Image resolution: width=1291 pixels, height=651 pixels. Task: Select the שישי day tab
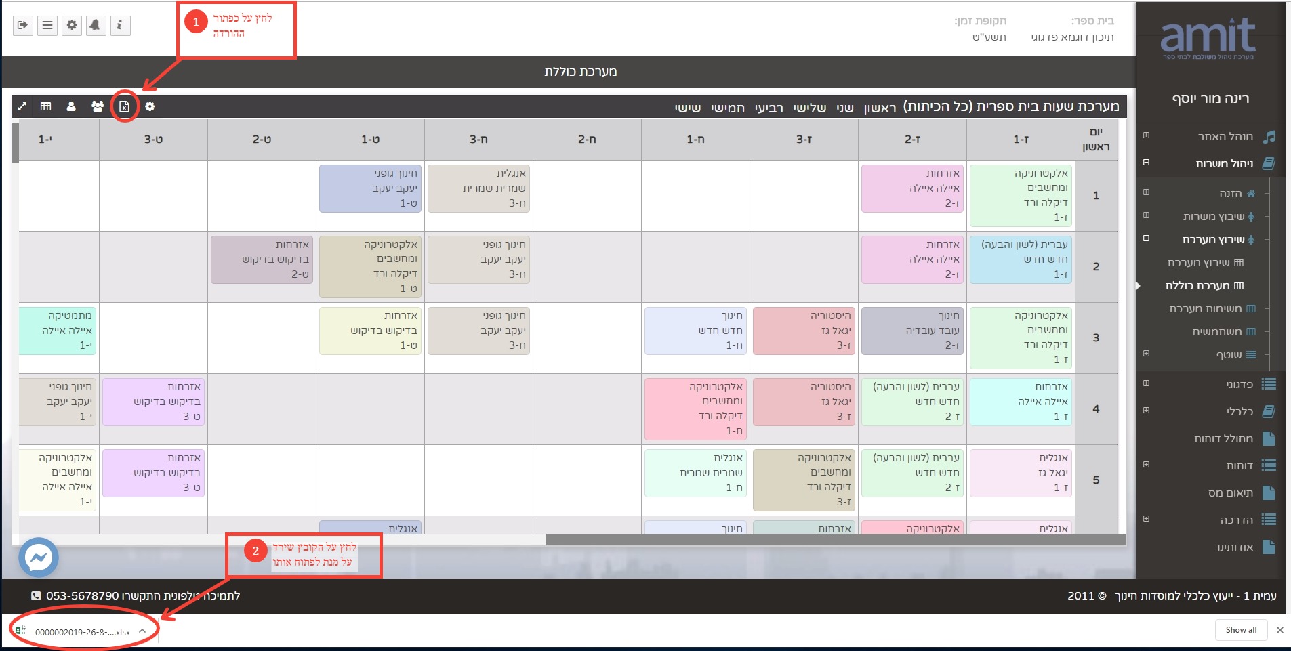coord(687,108)
